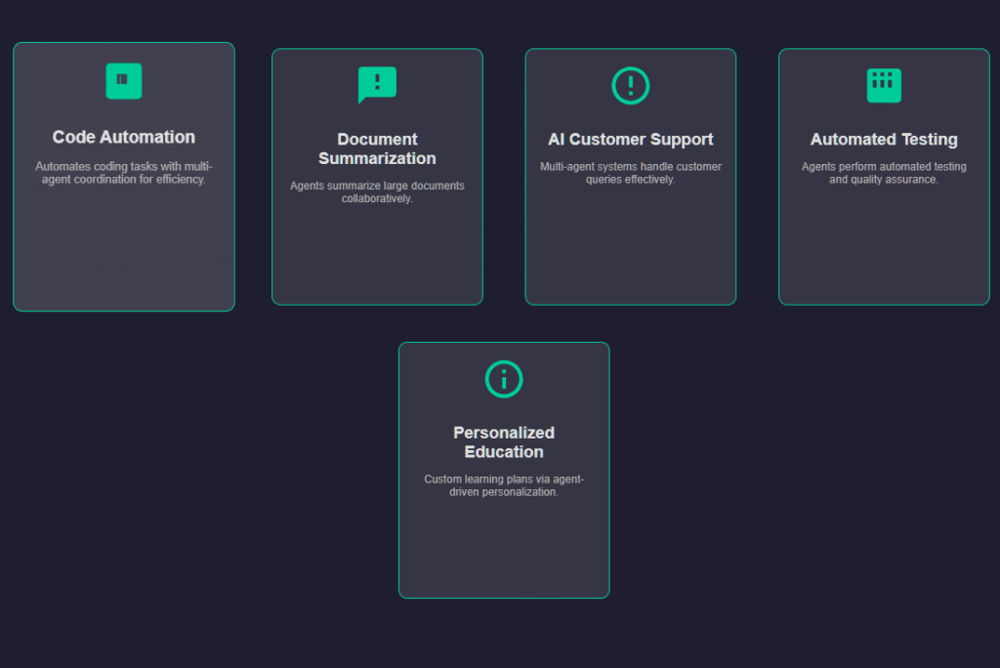Click the description about summarizing documents collaboratively
This screenshot has height=668, width=1000.
(377, 191)
